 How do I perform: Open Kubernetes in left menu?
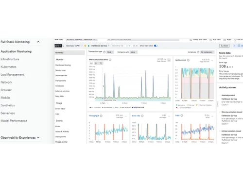pyautogui.click(x=8, y=67)
